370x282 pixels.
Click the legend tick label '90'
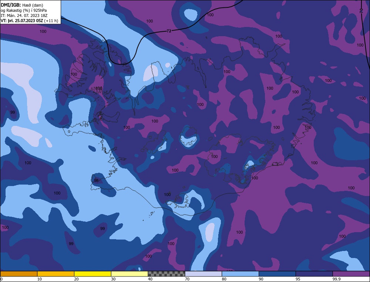click(x=261, y=279)
